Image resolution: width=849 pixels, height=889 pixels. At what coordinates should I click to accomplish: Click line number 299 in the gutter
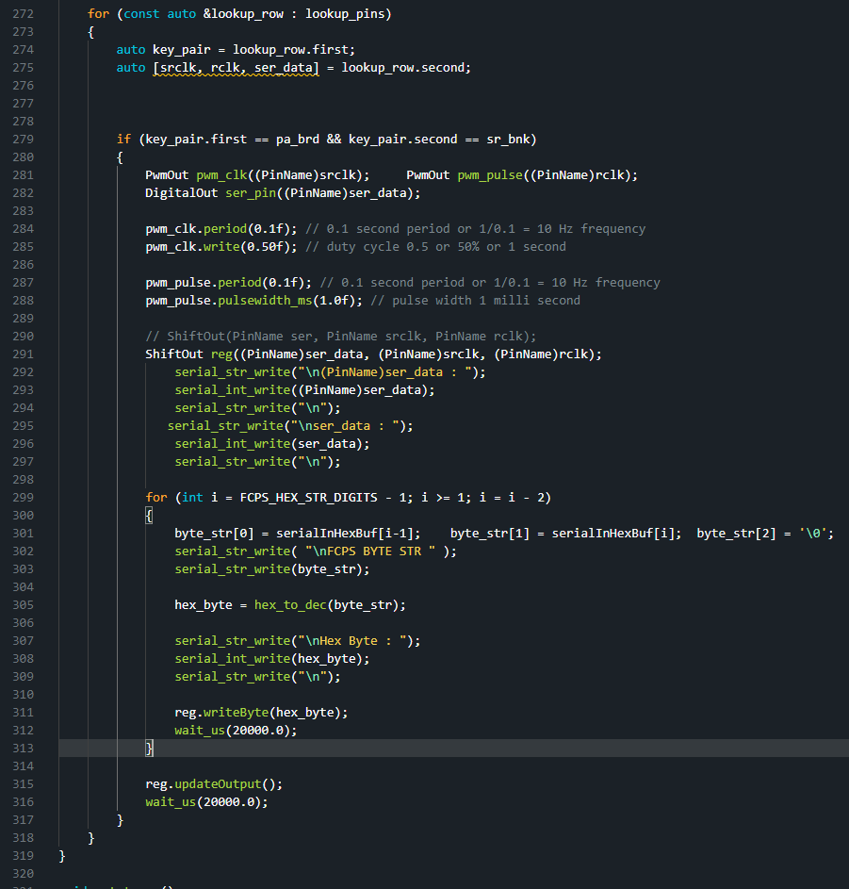(x=24, y=497)
